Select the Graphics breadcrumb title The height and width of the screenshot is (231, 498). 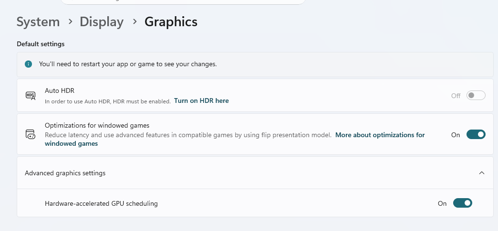point(171,22)
